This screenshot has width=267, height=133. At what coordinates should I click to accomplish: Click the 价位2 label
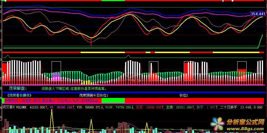pos(184,95)
